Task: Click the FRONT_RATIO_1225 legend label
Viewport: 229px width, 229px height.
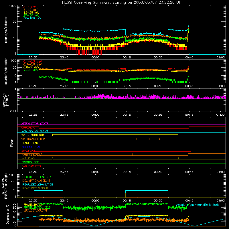Action: (x=37, y=208)
